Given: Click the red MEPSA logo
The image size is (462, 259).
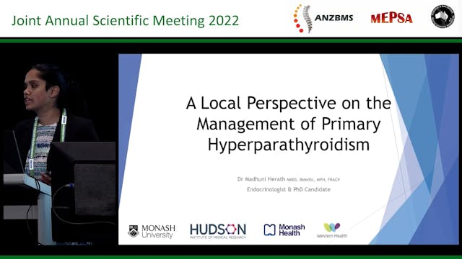Looking at the screenshot, I should coord(391,18).
